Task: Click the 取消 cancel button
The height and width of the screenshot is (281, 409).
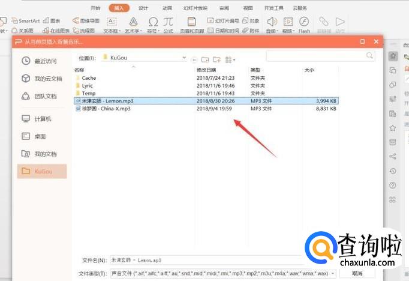Action: point(357,273)
